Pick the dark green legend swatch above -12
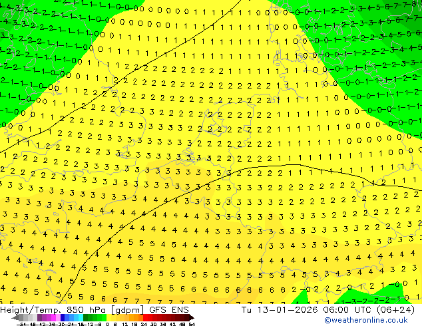 pos(86,318)
